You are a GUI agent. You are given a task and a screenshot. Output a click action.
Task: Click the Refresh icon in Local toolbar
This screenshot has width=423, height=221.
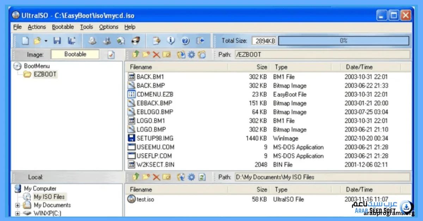[x=202, y=177]
